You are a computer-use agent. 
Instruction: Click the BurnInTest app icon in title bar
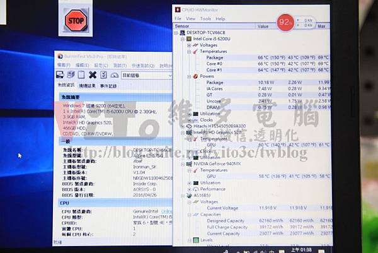click(x=60, y=57)
